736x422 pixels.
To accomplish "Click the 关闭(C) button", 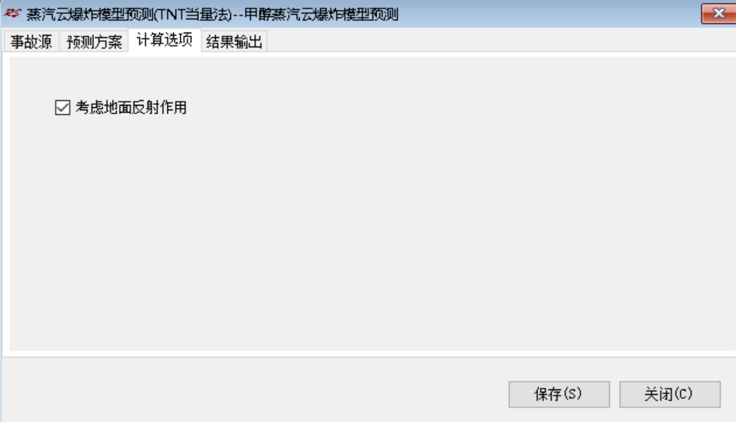I will [x=670, y=394].
